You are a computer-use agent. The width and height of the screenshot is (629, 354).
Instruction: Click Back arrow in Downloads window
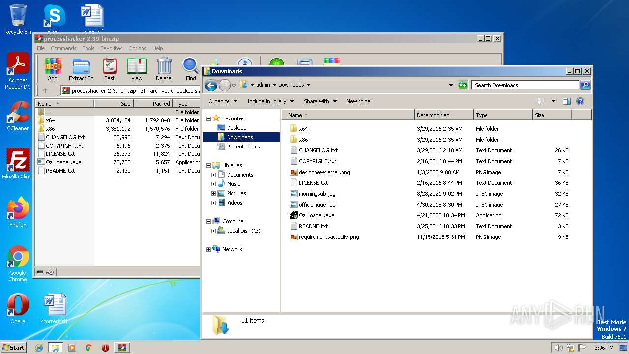click(211, 85)
